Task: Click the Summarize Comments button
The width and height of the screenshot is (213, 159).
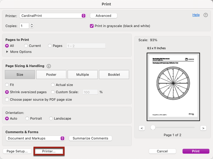Action: click(91, 138)
